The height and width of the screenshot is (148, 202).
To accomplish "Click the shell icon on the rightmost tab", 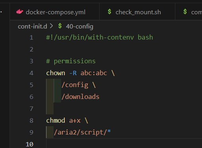I will pos(185,11).
